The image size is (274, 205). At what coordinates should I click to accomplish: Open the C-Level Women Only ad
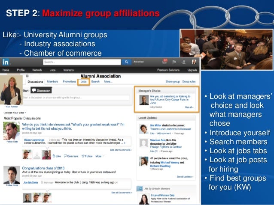[162, 195]
